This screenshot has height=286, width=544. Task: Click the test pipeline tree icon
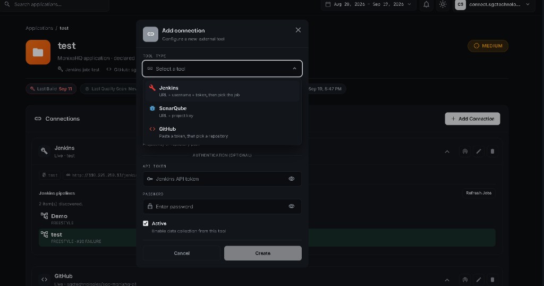(45, 234)
